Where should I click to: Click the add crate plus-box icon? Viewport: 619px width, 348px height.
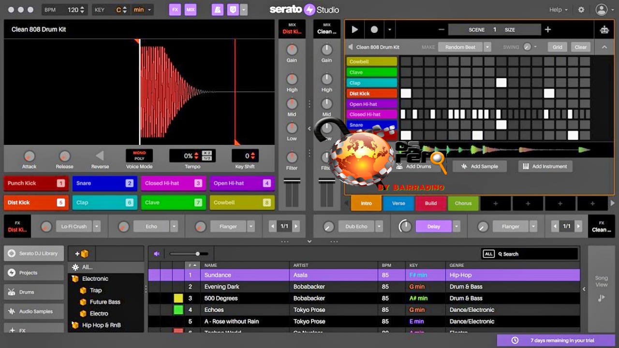pos(81,253)
